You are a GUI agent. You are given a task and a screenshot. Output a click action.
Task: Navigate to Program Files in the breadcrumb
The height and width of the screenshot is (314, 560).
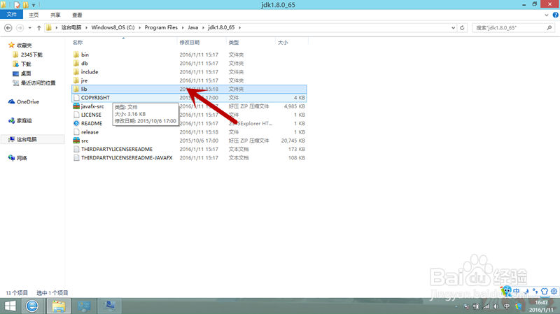click(161, 27)
